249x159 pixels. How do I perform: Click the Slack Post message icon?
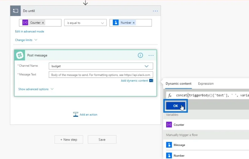click(20, 55)
